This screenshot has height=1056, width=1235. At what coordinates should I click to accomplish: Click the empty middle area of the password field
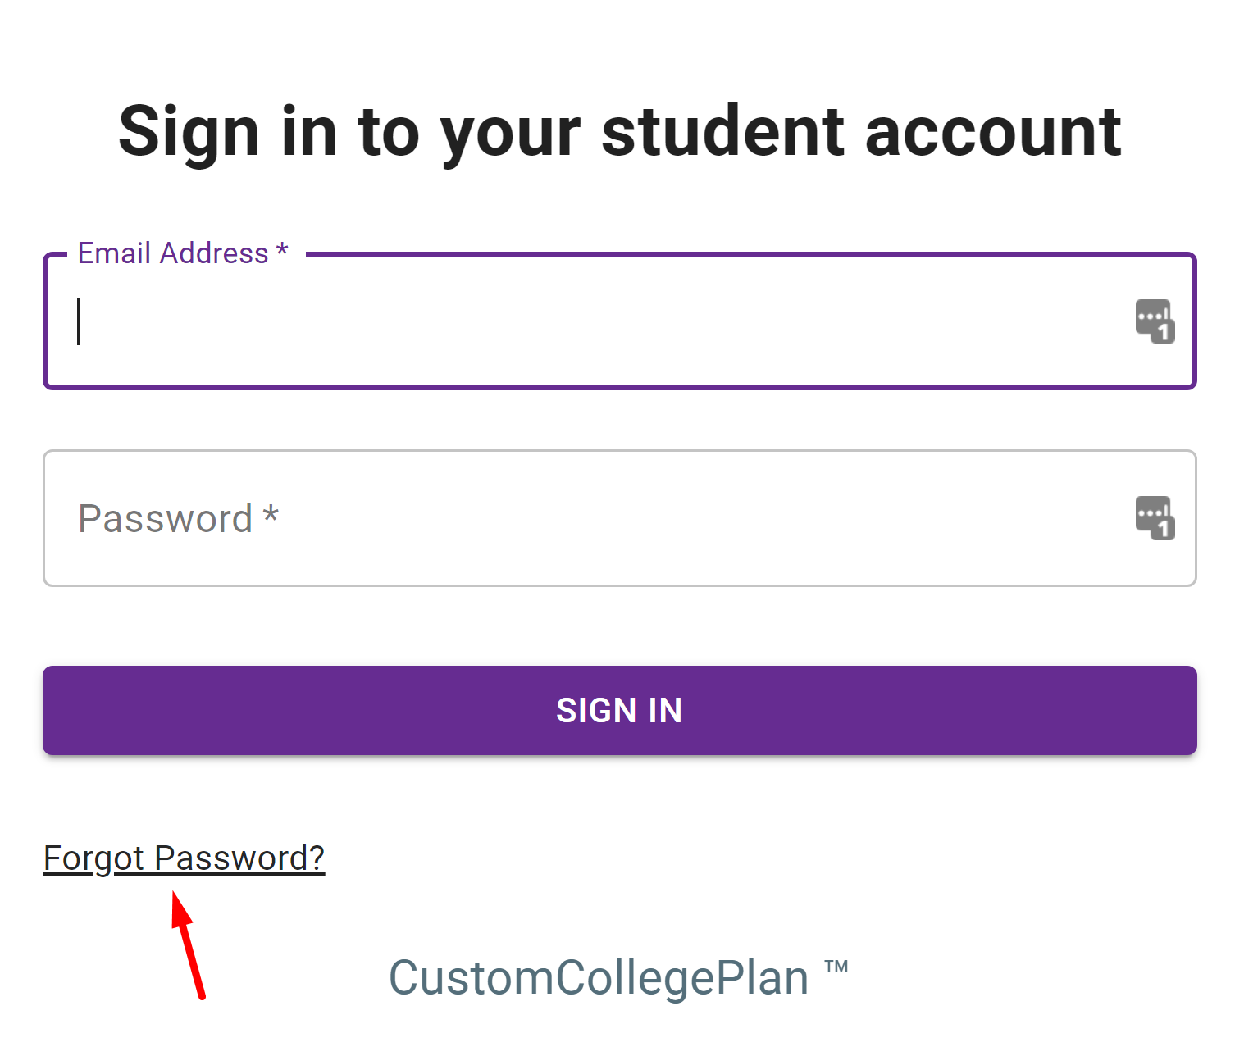[x=705, y=518]
